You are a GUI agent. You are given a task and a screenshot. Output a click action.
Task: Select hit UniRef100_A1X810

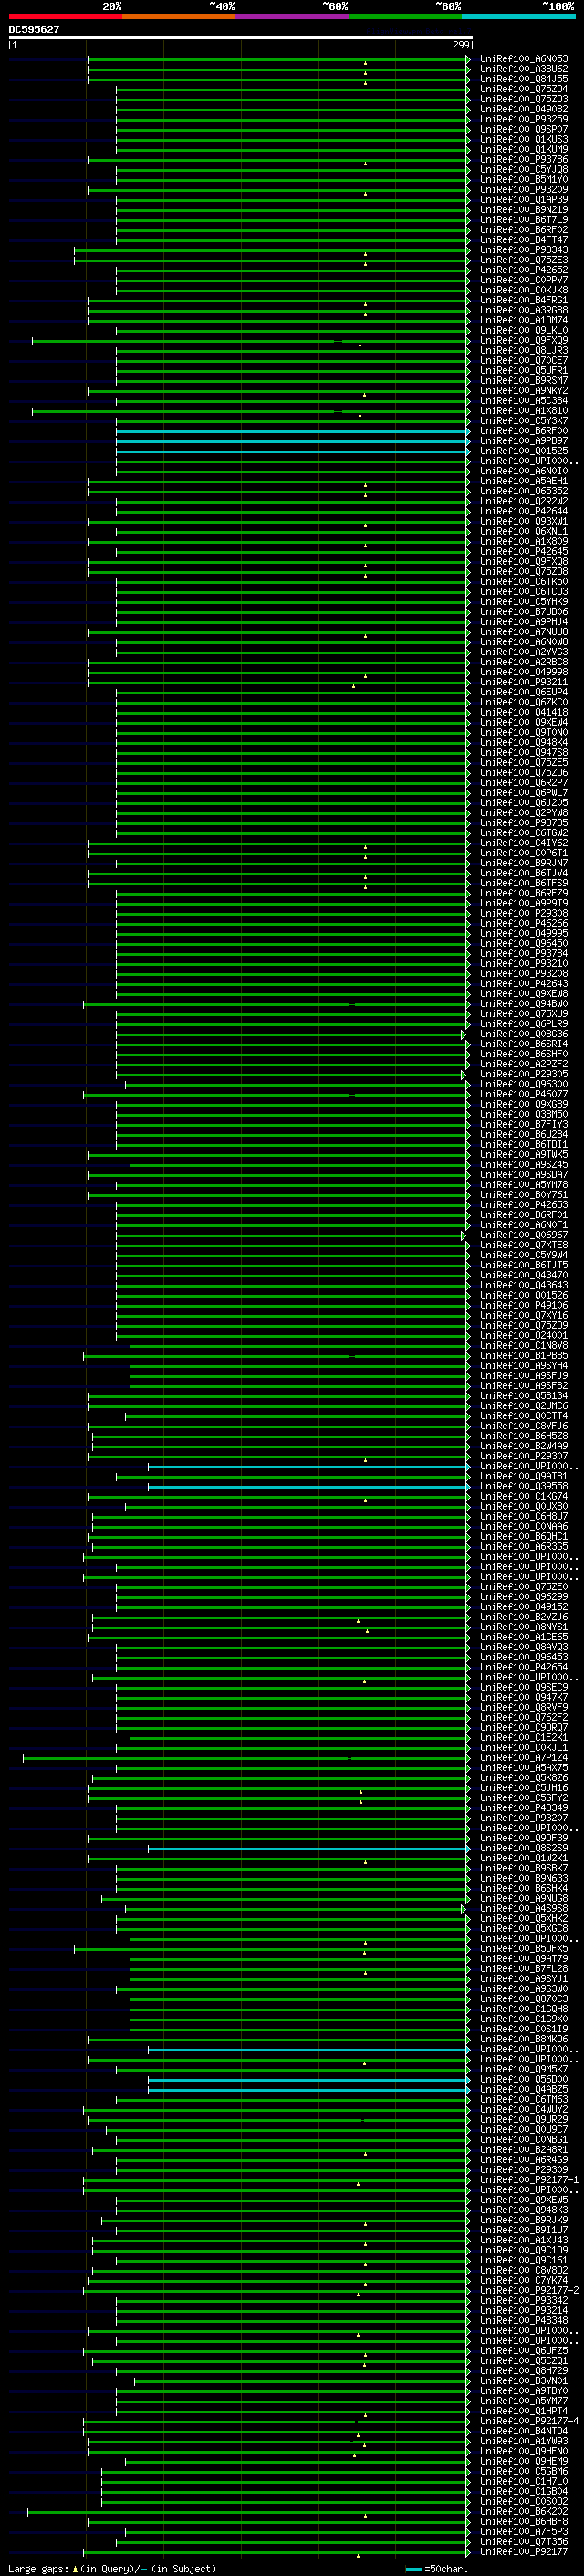[x=524, y=411]
